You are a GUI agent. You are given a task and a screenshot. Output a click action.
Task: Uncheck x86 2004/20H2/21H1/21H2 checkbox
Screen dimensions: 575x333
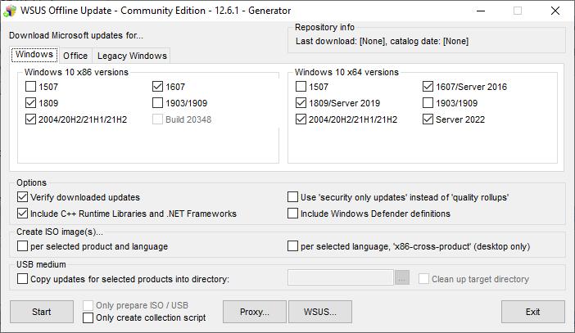(x=31, y=119)
